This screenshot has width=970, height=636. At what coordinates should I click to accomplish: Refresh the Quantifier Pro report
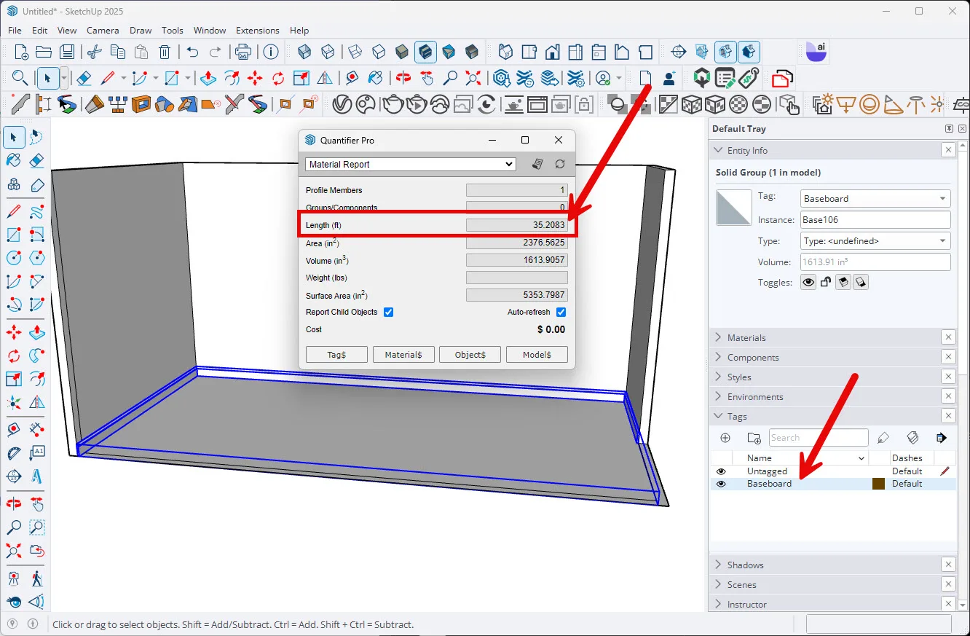560,164
